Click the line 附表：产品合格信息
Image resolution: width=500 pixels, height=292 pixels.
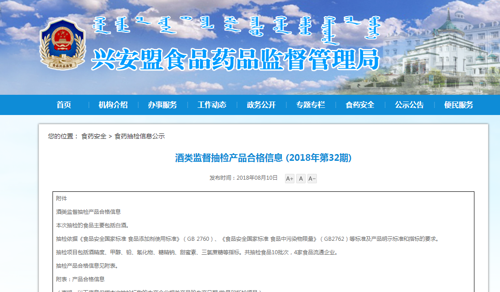coord(80,279)
